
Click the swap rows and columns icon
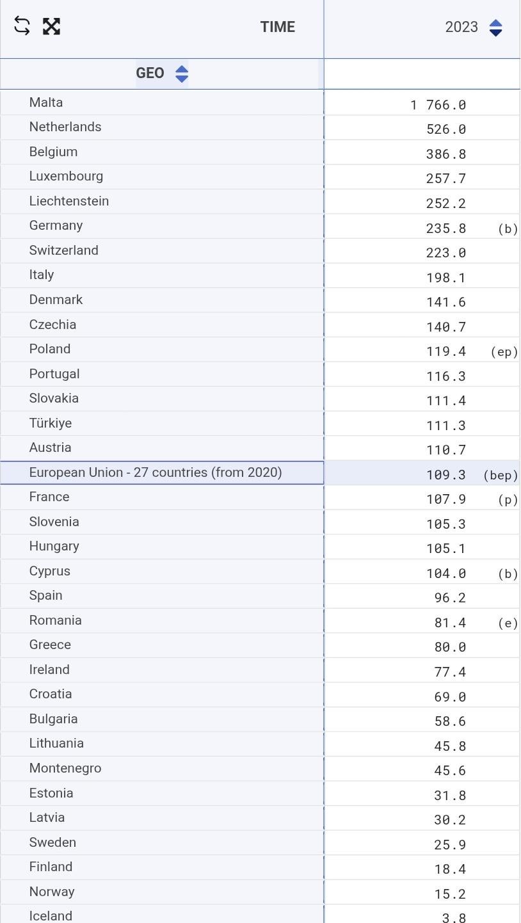tap(22, 26)
